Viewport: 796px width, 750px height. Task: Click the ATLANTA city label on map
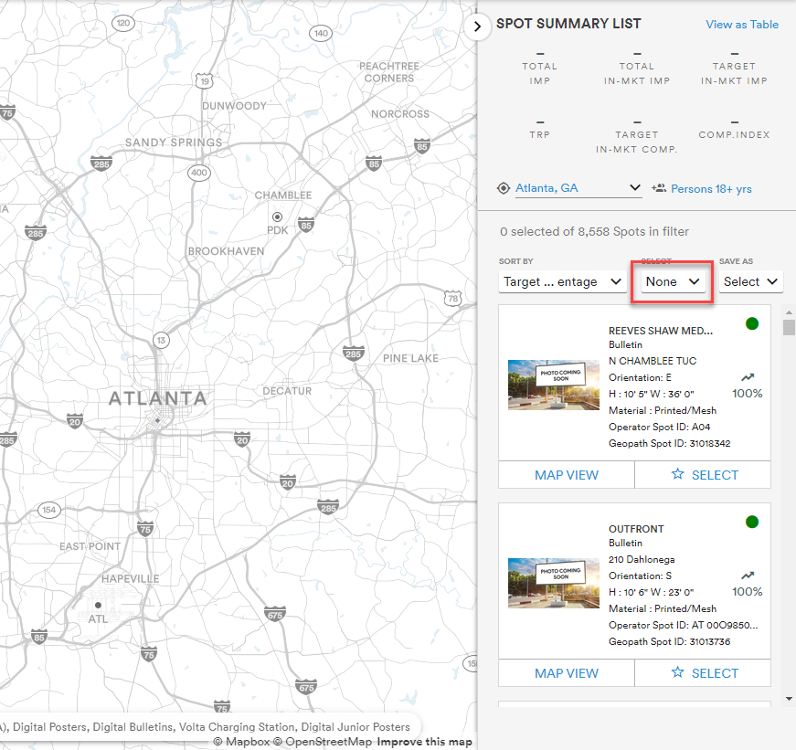tap(158, 398)
